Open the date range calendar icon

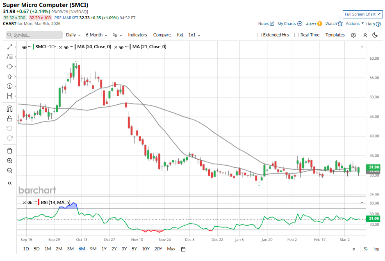(183, 249)
